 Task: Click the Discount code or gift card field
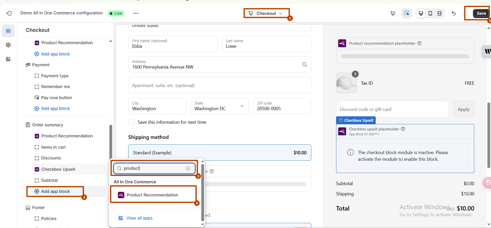(x=392, y=109)
